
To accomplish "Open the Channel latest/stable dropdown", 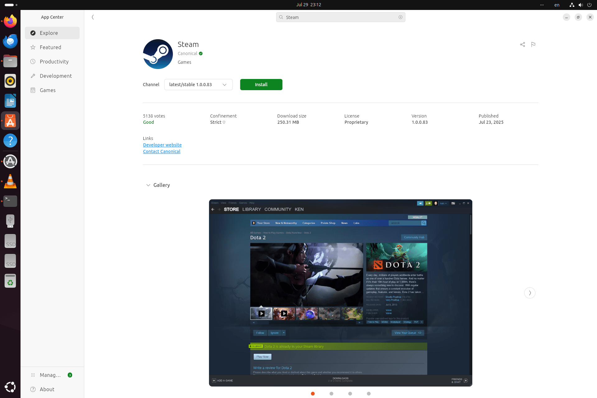I will click(198, 85).
